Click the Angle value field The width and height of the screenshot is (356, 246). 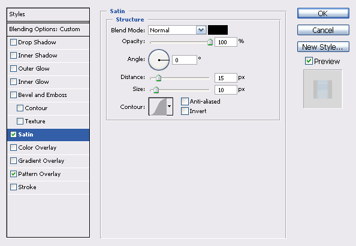pos(185,60)
